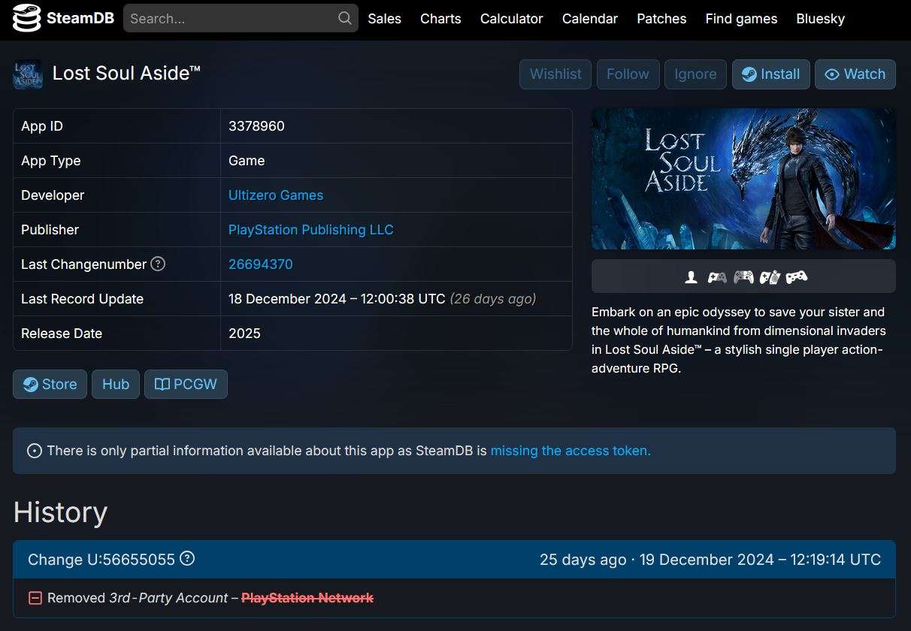
Task: Open the Find games menu item
Action: [x=741, y=19]
